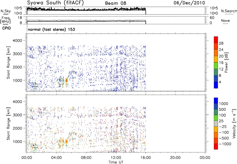Screen dimensions: 237x164
Task: Click the "Syowa South (fitACF)" plot title
Action: point(55,3)
